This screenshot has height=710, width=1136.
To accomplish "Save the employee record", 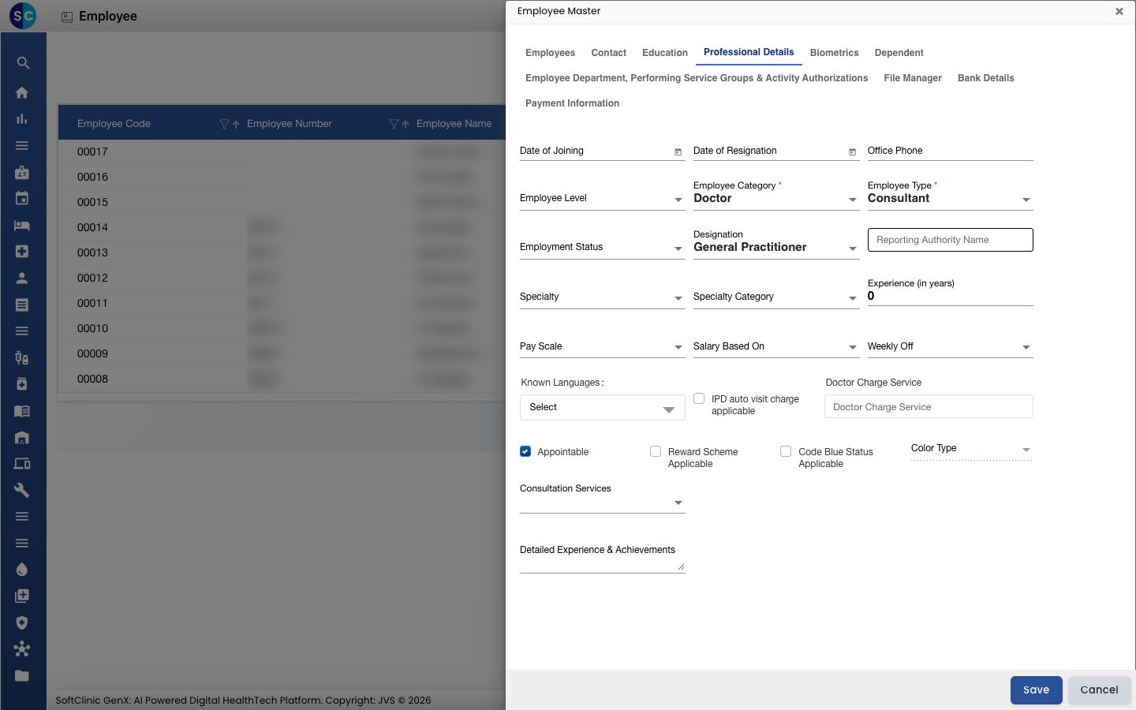I will point(1037,690).
